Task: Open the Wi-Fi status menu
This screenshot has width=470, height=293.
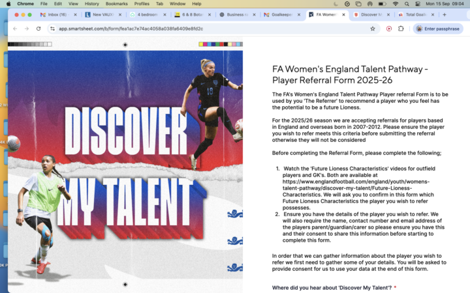Action: [x=396, y=4]
